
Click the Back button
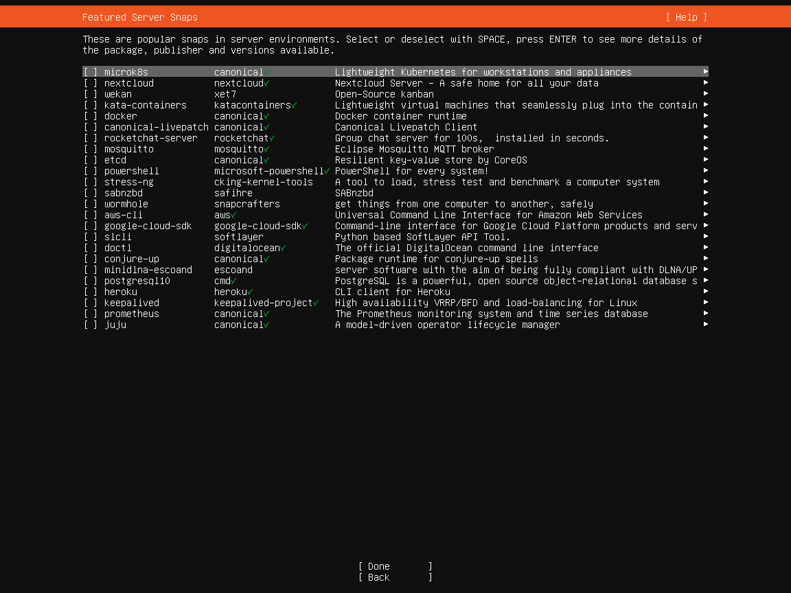coord(395,577)
